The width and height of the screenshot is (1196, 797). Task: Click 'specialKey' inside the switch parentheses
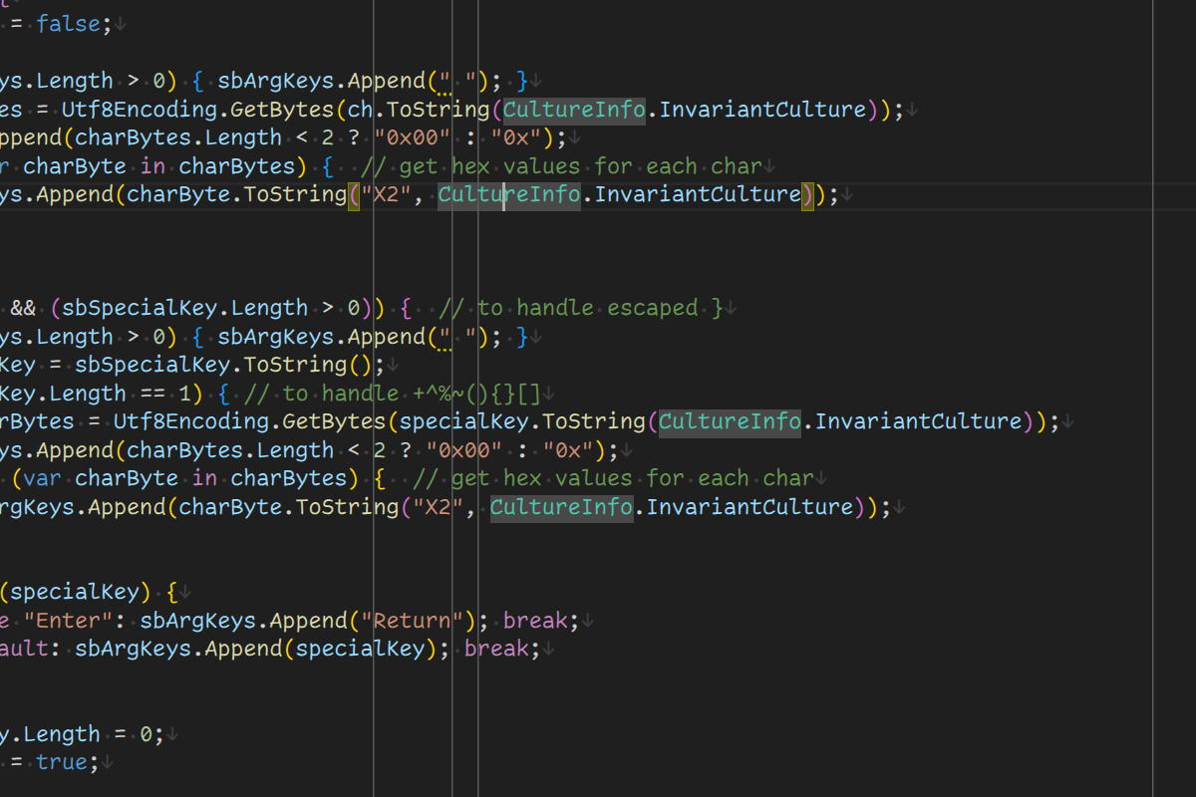75,593
